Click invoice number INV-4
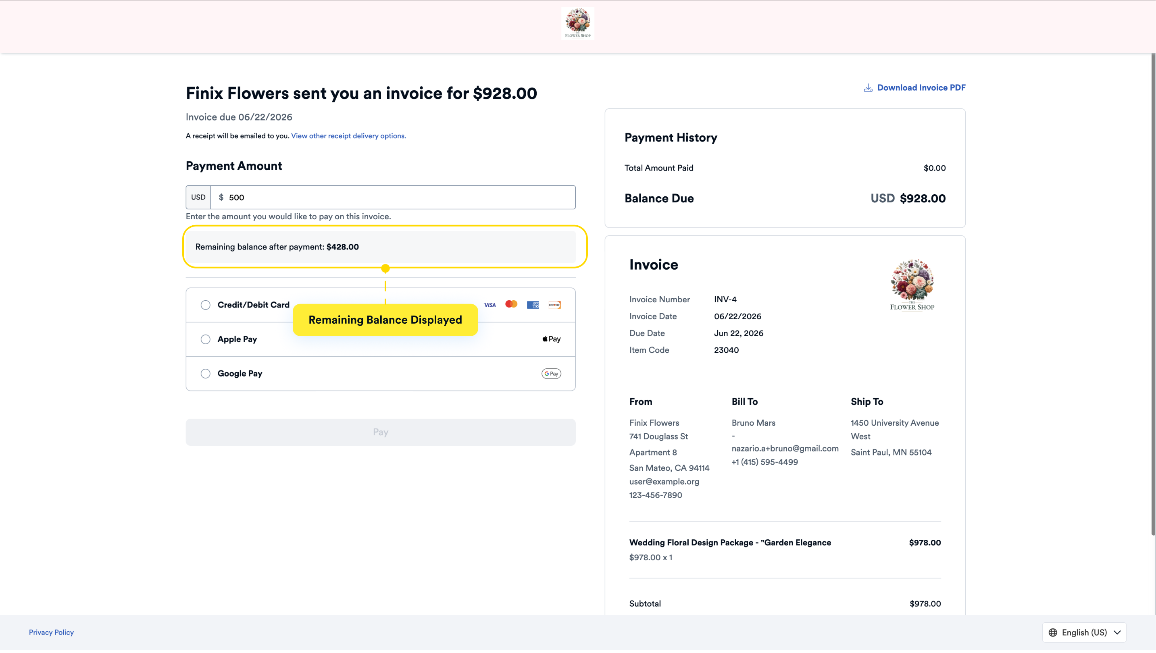This screenshot has width=1156, height=653. tap(725, 299)
